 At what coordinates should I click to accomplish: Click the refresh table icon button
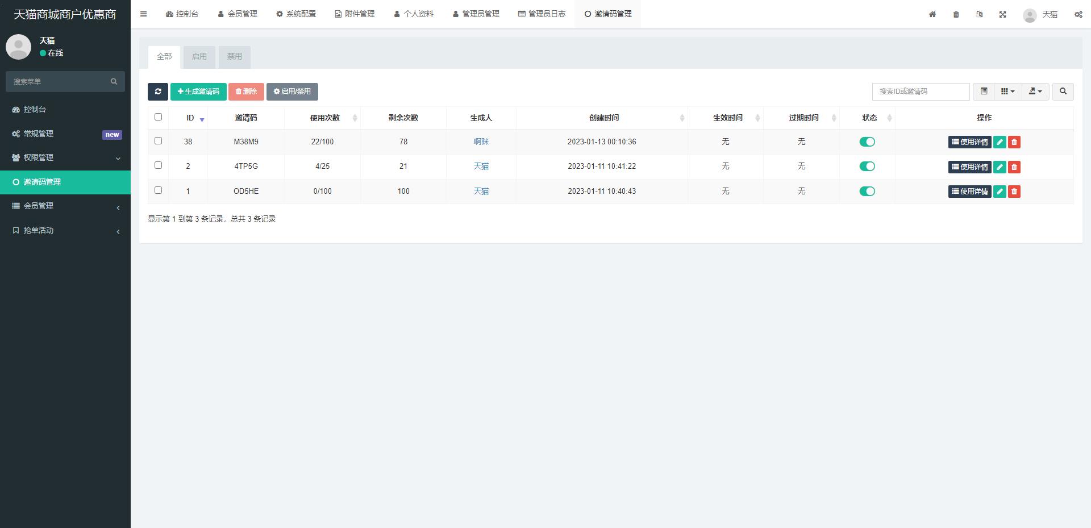point(157,92)
